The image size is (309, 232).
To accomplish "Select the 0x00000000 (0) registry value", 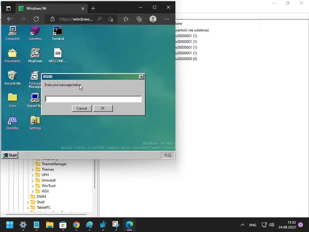I will tap(186, 59).
